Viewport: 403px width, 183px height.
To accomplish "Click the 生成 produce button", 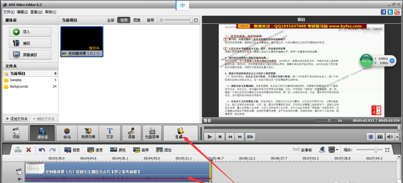I will click(x=181, y=133).
